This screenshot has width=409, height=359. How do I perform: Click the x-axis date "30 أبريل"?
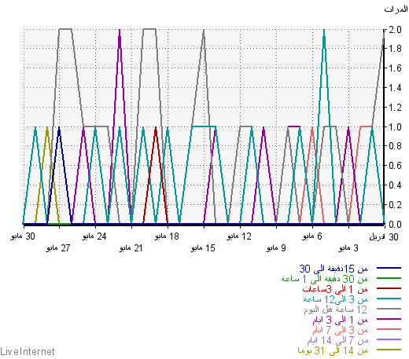384,237
